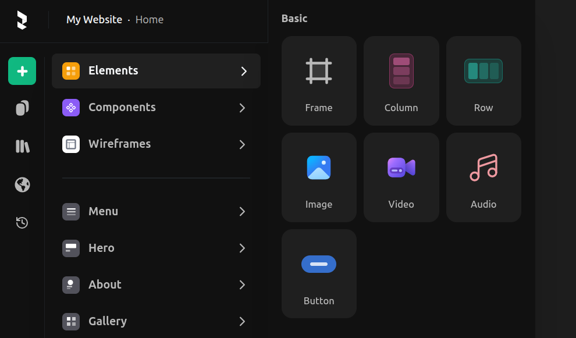Screen dimensions: 576x338
Task: Insert a Video element
Action: (401, 177)
